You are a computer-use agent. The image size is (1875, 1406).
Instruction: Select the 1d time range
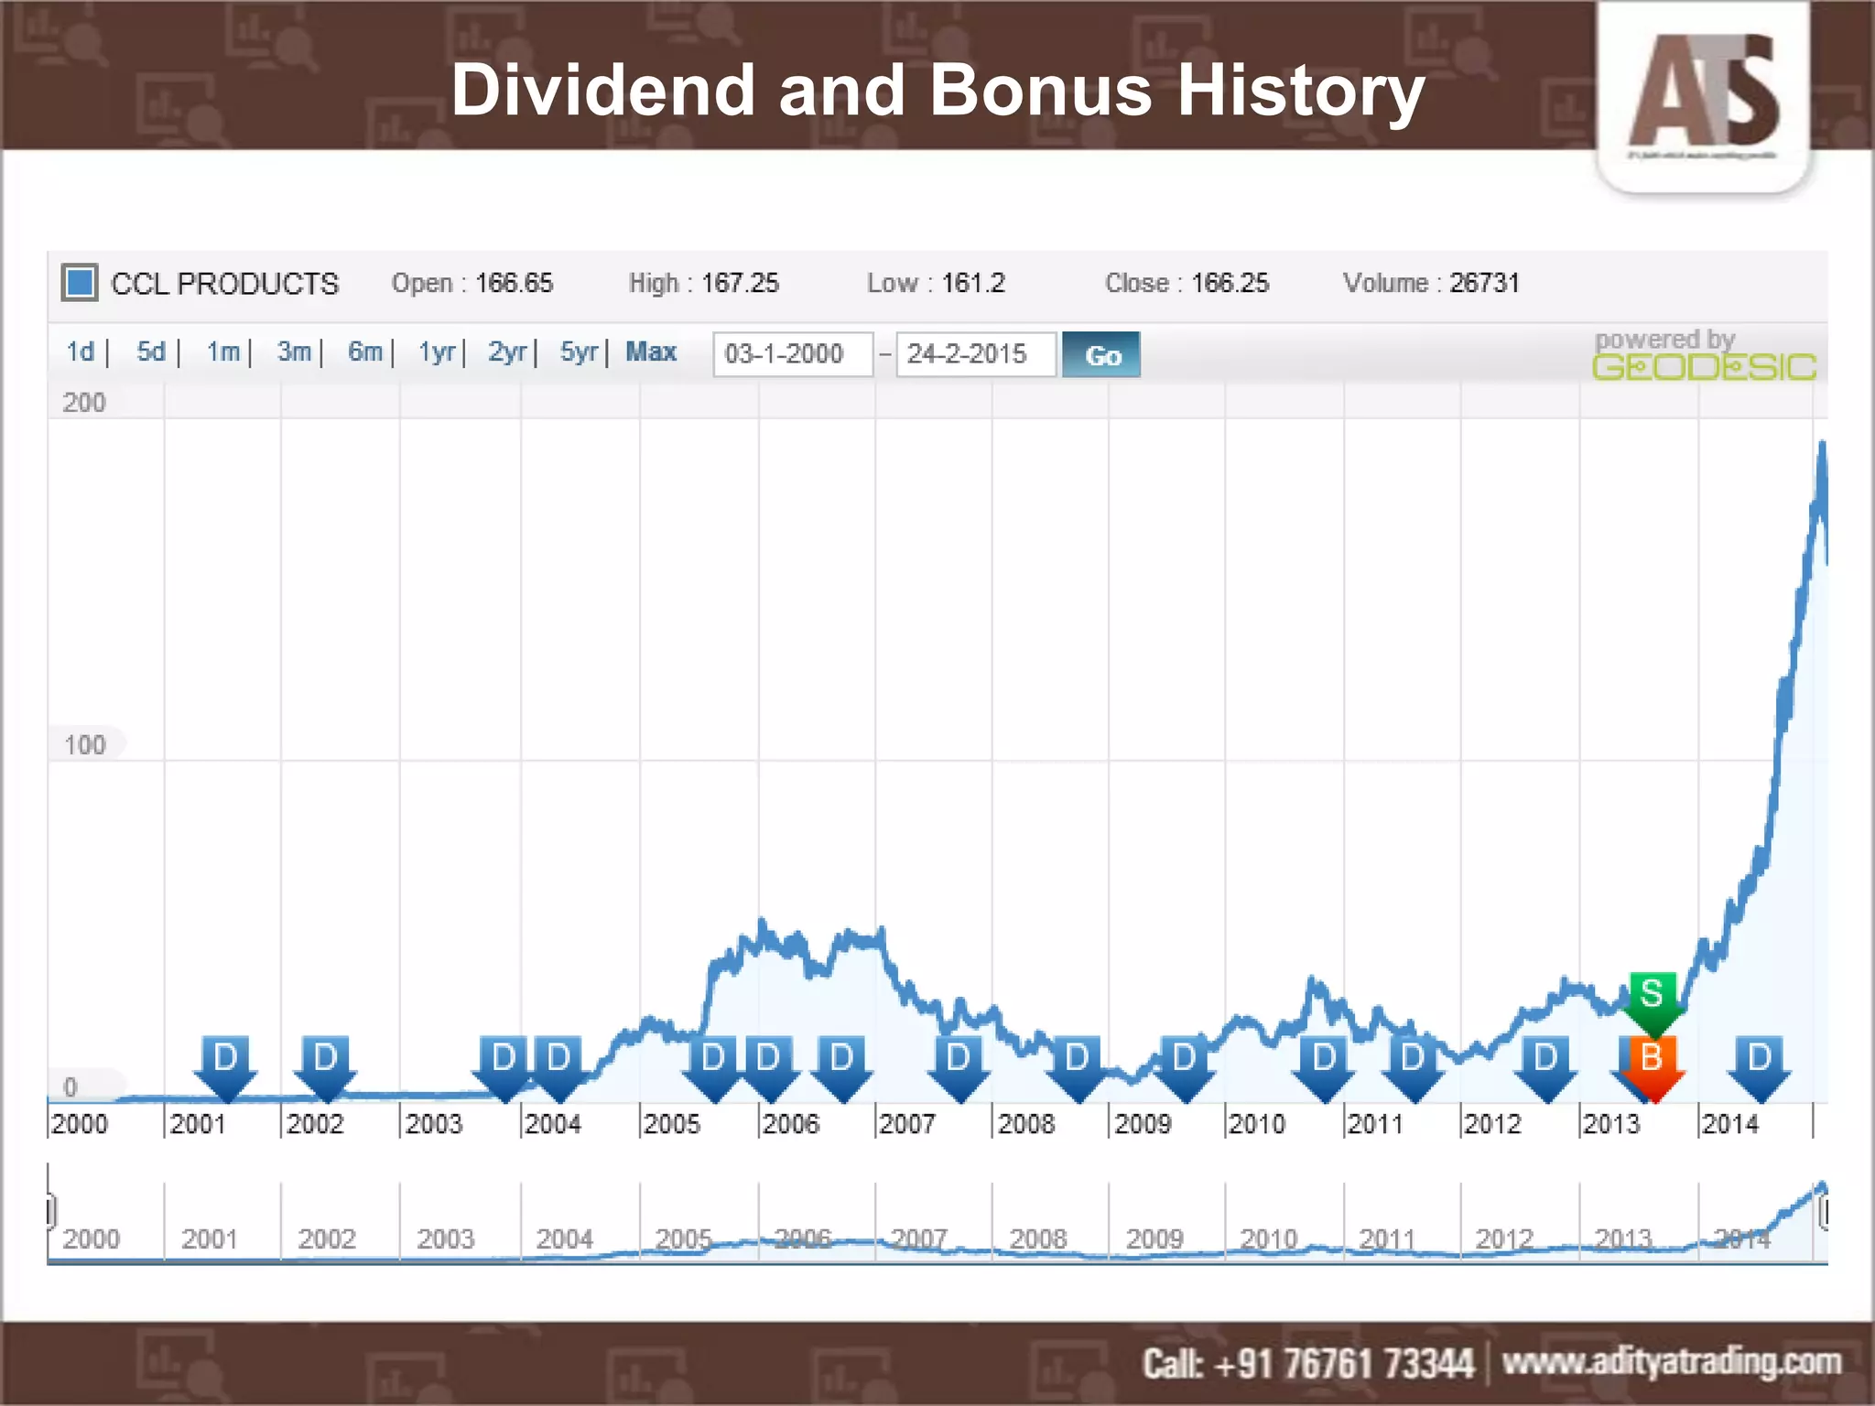click(x=81, y=352)
